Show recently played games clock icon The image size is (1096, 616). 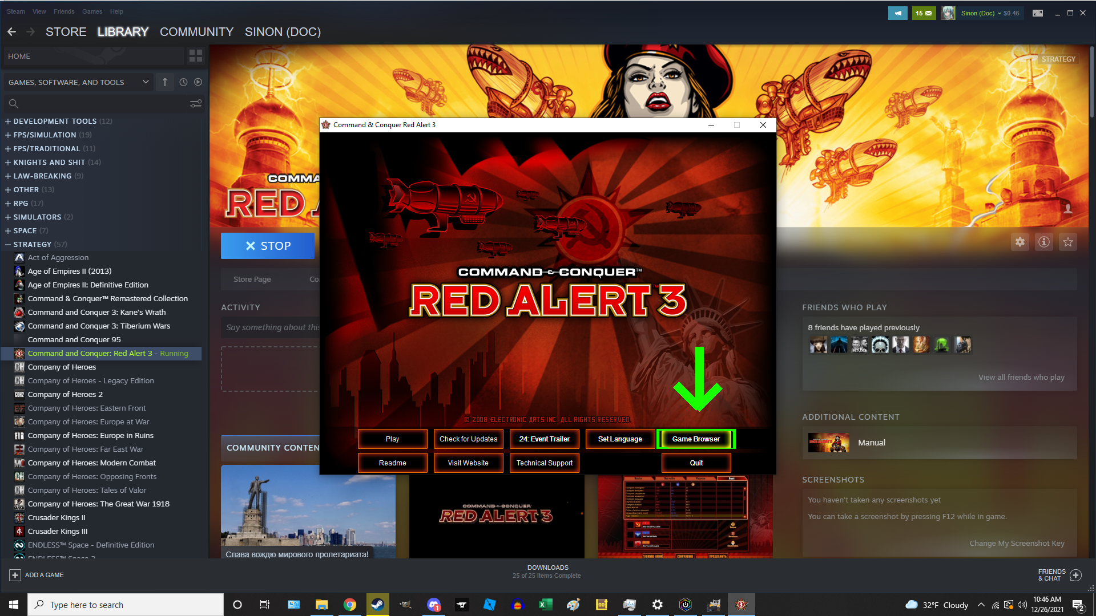click(x=183, y=82)
